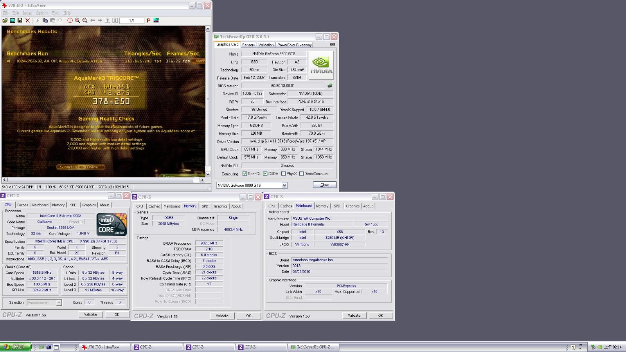Viewport: 626px width, 352px height.
Task: Click the Core Speed value 5956.9 MHz
Action: (42, 273)
